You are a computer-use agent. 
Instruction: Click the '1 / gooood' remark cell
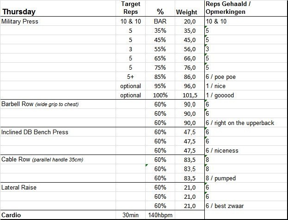220,95
